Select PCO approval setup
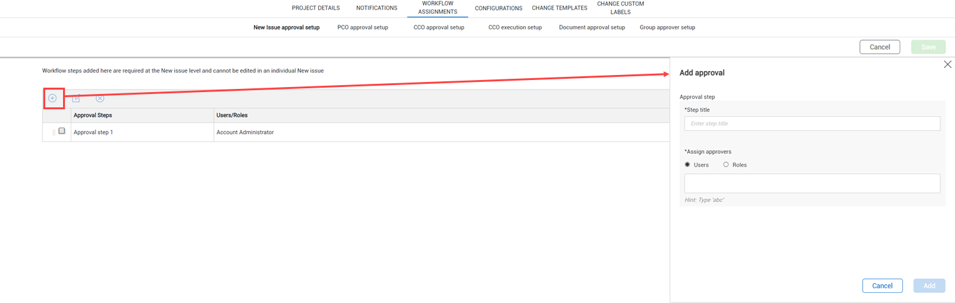 click(363, 27)
